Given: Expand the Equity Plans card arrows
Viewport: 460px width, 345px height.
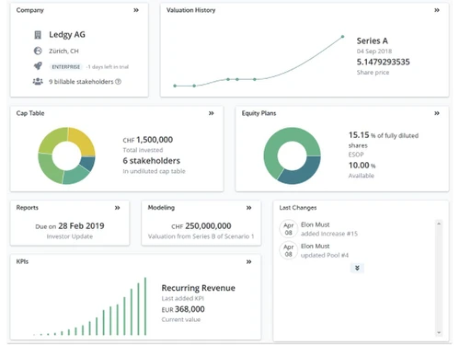Looking at the screenshot, I should 437,113.
